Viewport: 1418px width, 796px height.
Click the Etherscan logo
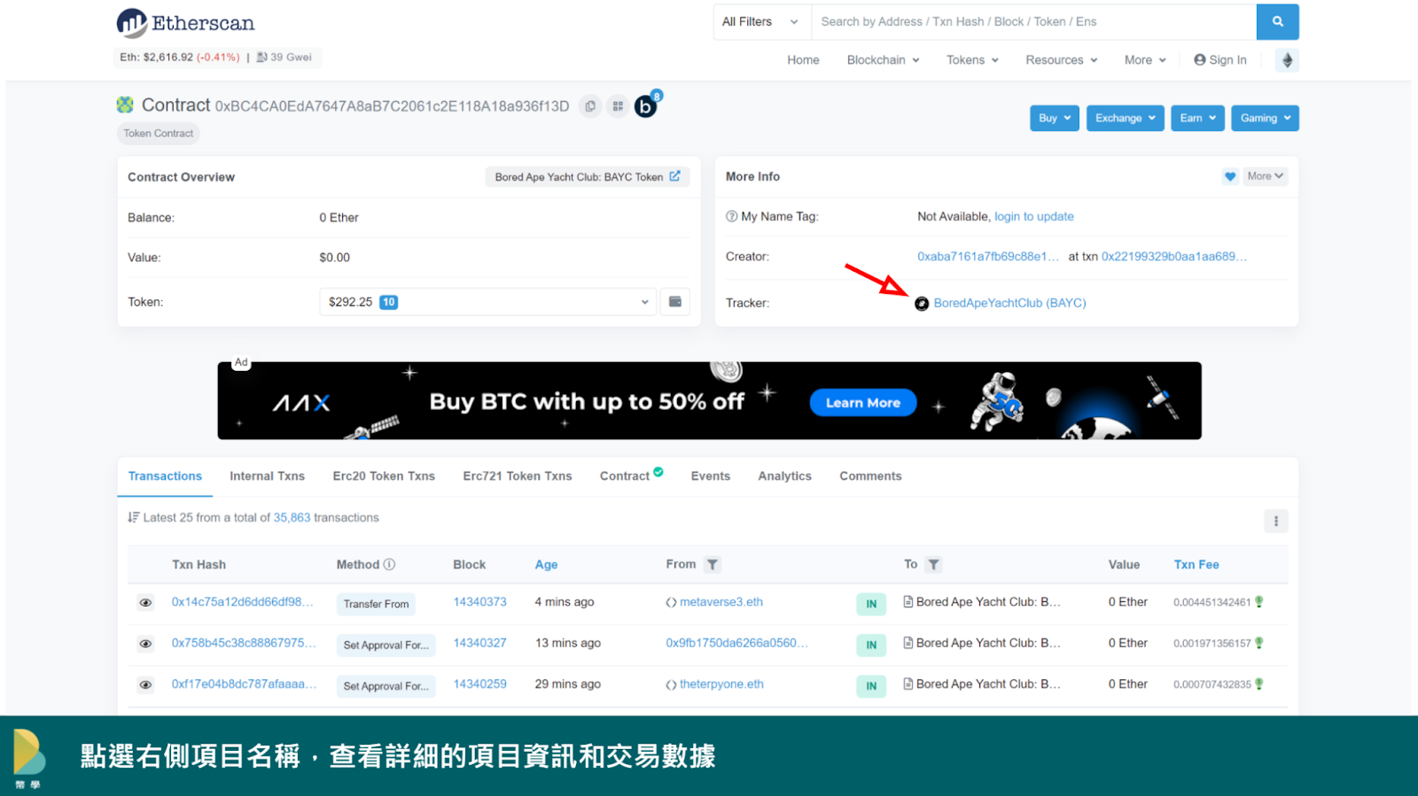coord(185,23)
